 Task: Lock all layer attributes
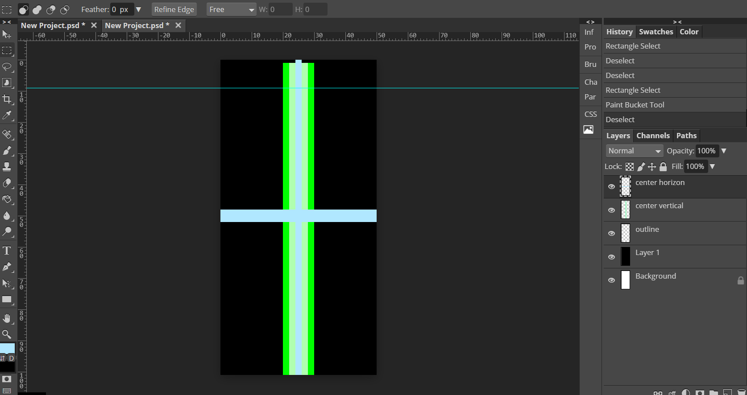[663, 167]
